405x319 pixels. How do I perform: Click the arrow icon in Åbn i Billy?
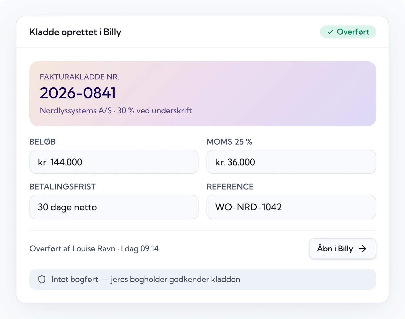point(362,249)
